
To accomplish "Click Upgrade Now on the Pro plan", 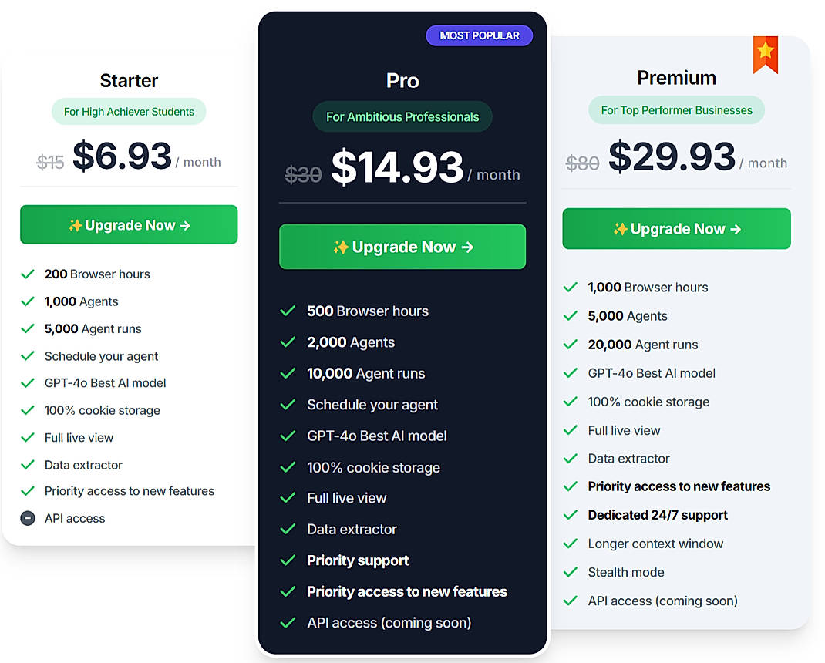I will click(402, 247).
